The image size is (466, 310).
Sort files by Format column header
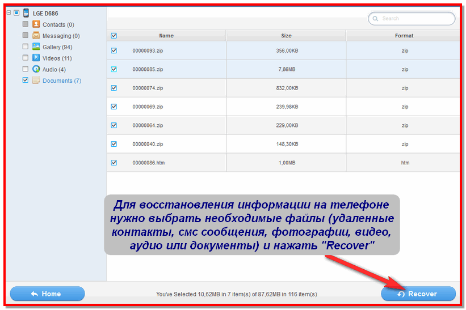(404, 36)
